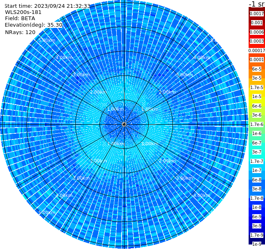Image resolution: width=265 pixels, height=249 pixels.
Task: Click the Start time 2023/09/24 21:32:33 text
Action: coord(48,6)
